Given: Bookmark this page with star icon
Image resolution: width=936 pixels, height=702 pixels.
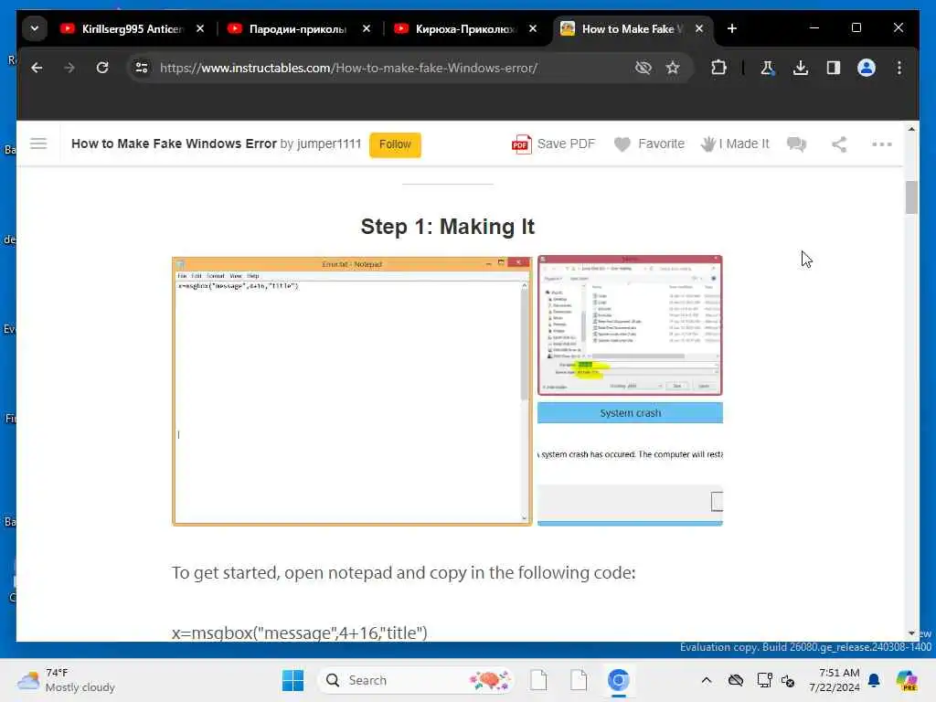Looking at the screenshot, I should [673, 68].
